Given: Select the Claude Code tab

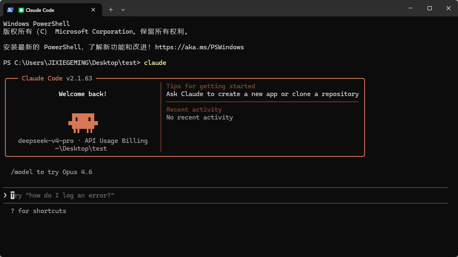Looking at the screenshot, I should click(x=53, y=10).
